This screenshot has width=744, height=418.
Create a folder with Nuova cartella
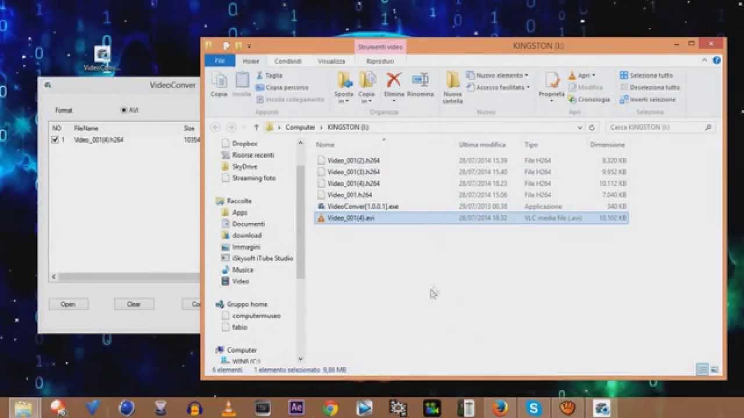453,88
